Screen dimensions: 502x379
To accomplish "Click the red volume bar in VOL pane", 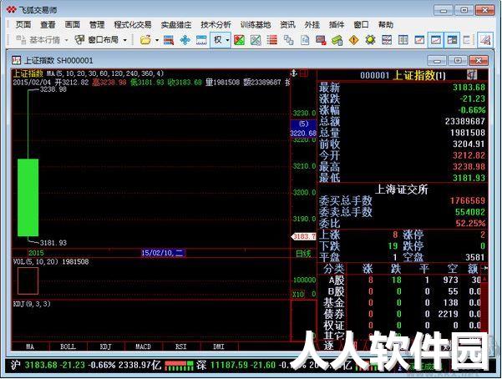I will click(x=28, y=280).
